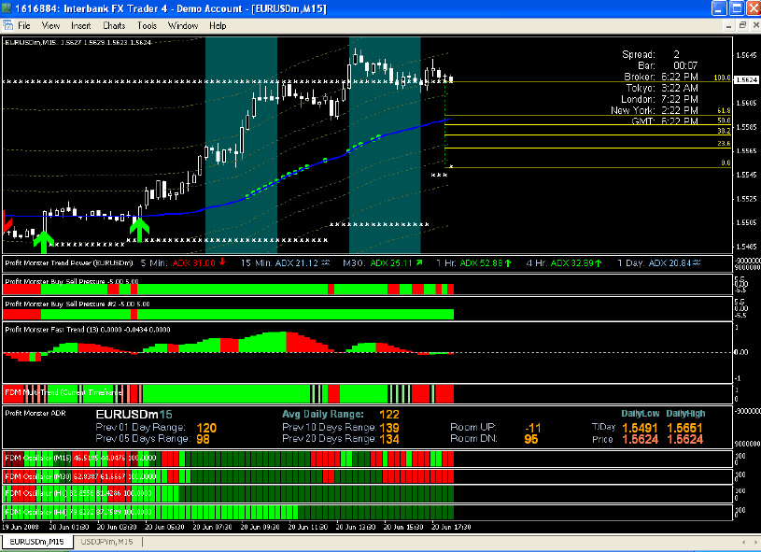The image size is (761, 552).
Task: Click the DailyHigh value 1.5651
Action: [x=684, y=428]
